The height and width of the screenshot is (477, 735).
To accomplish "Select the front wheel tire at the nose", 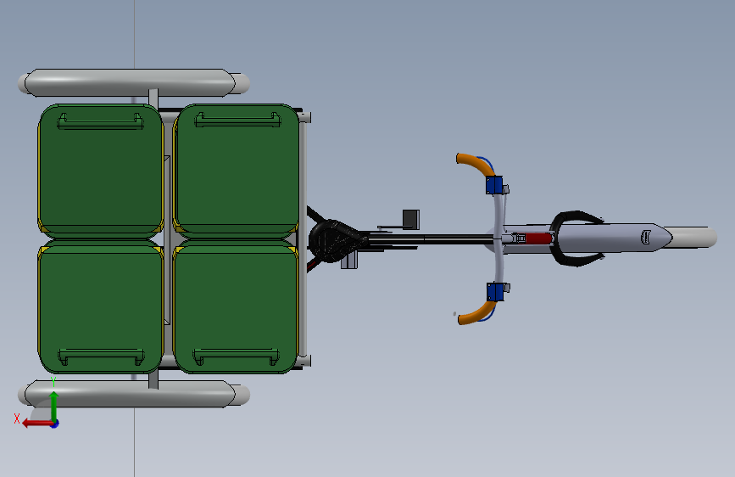I will 692,237.
